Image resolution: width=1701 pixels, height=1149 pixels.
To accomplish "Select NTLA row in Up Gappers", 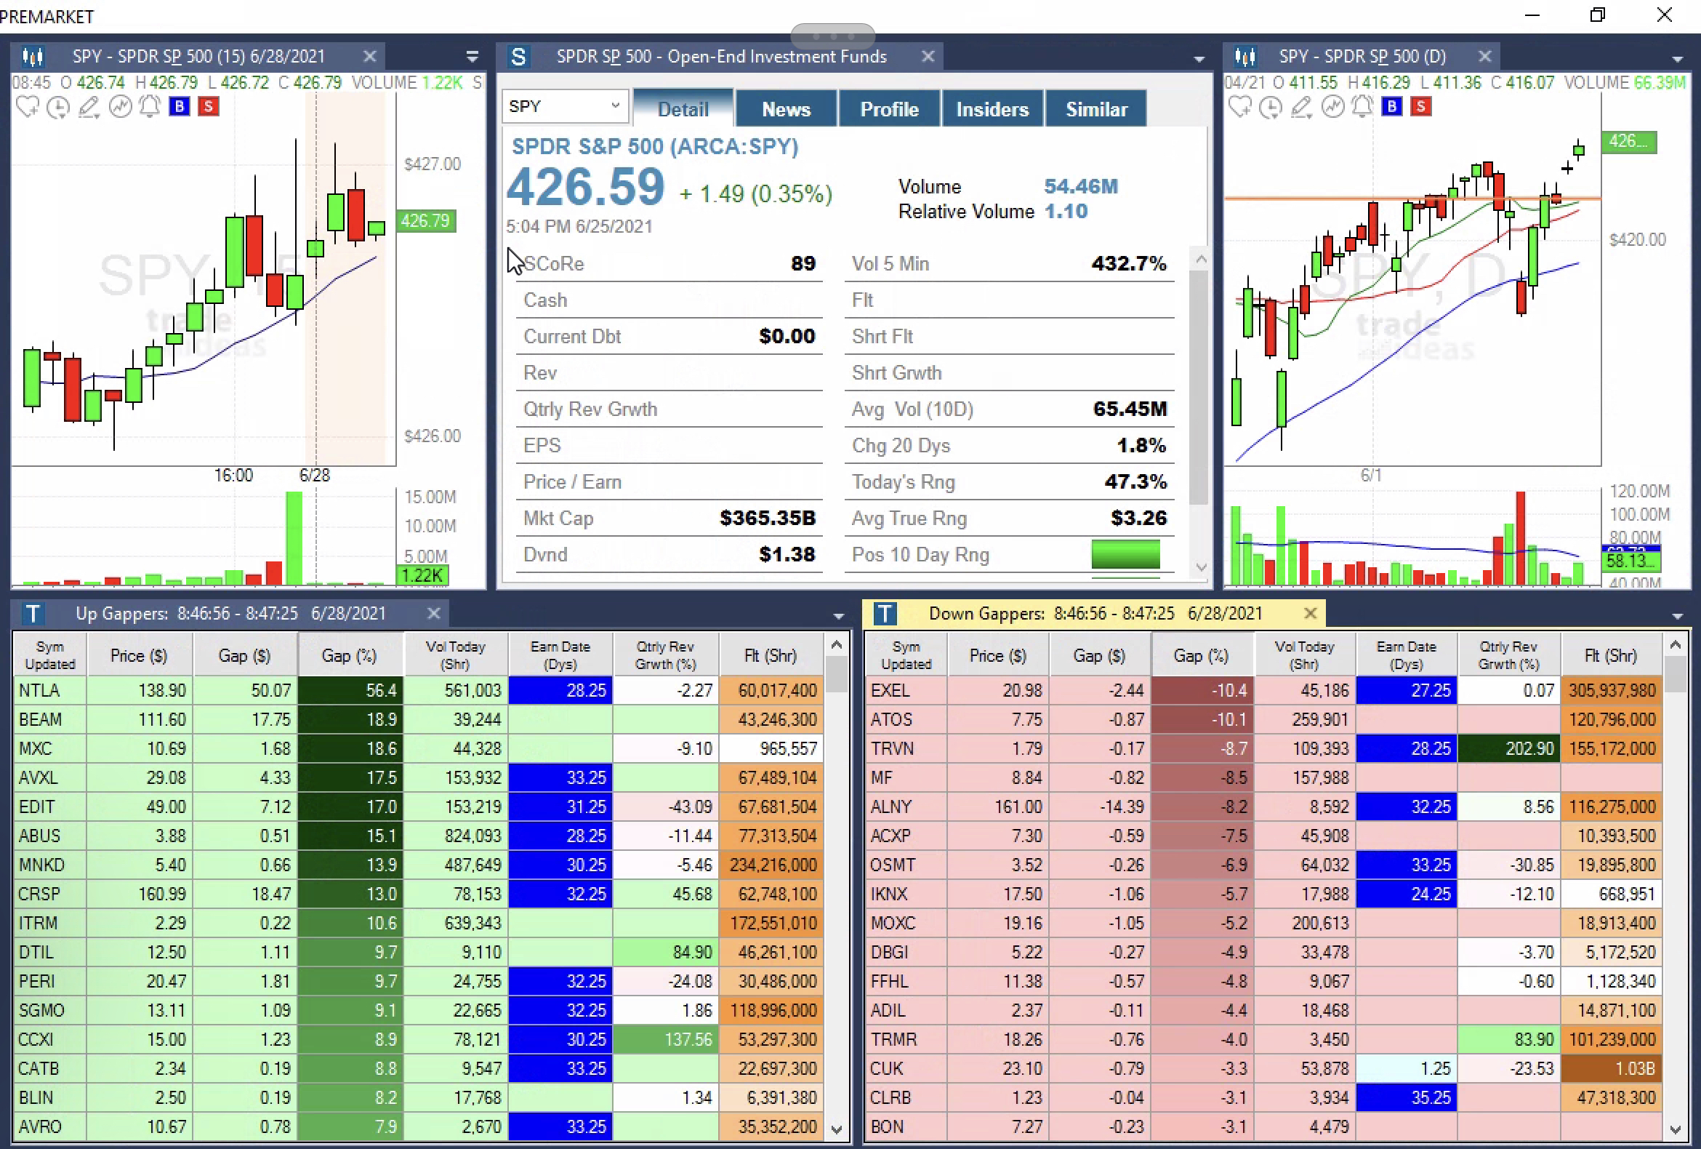I will (419, 690).
